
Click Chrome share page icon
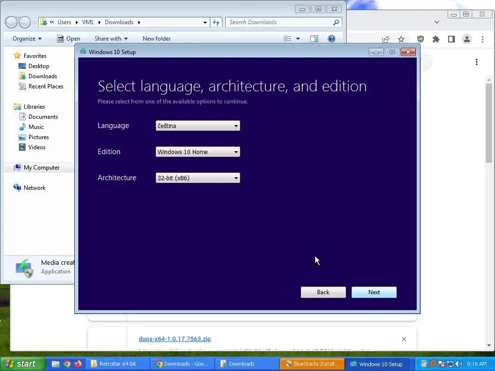[386, 39]
